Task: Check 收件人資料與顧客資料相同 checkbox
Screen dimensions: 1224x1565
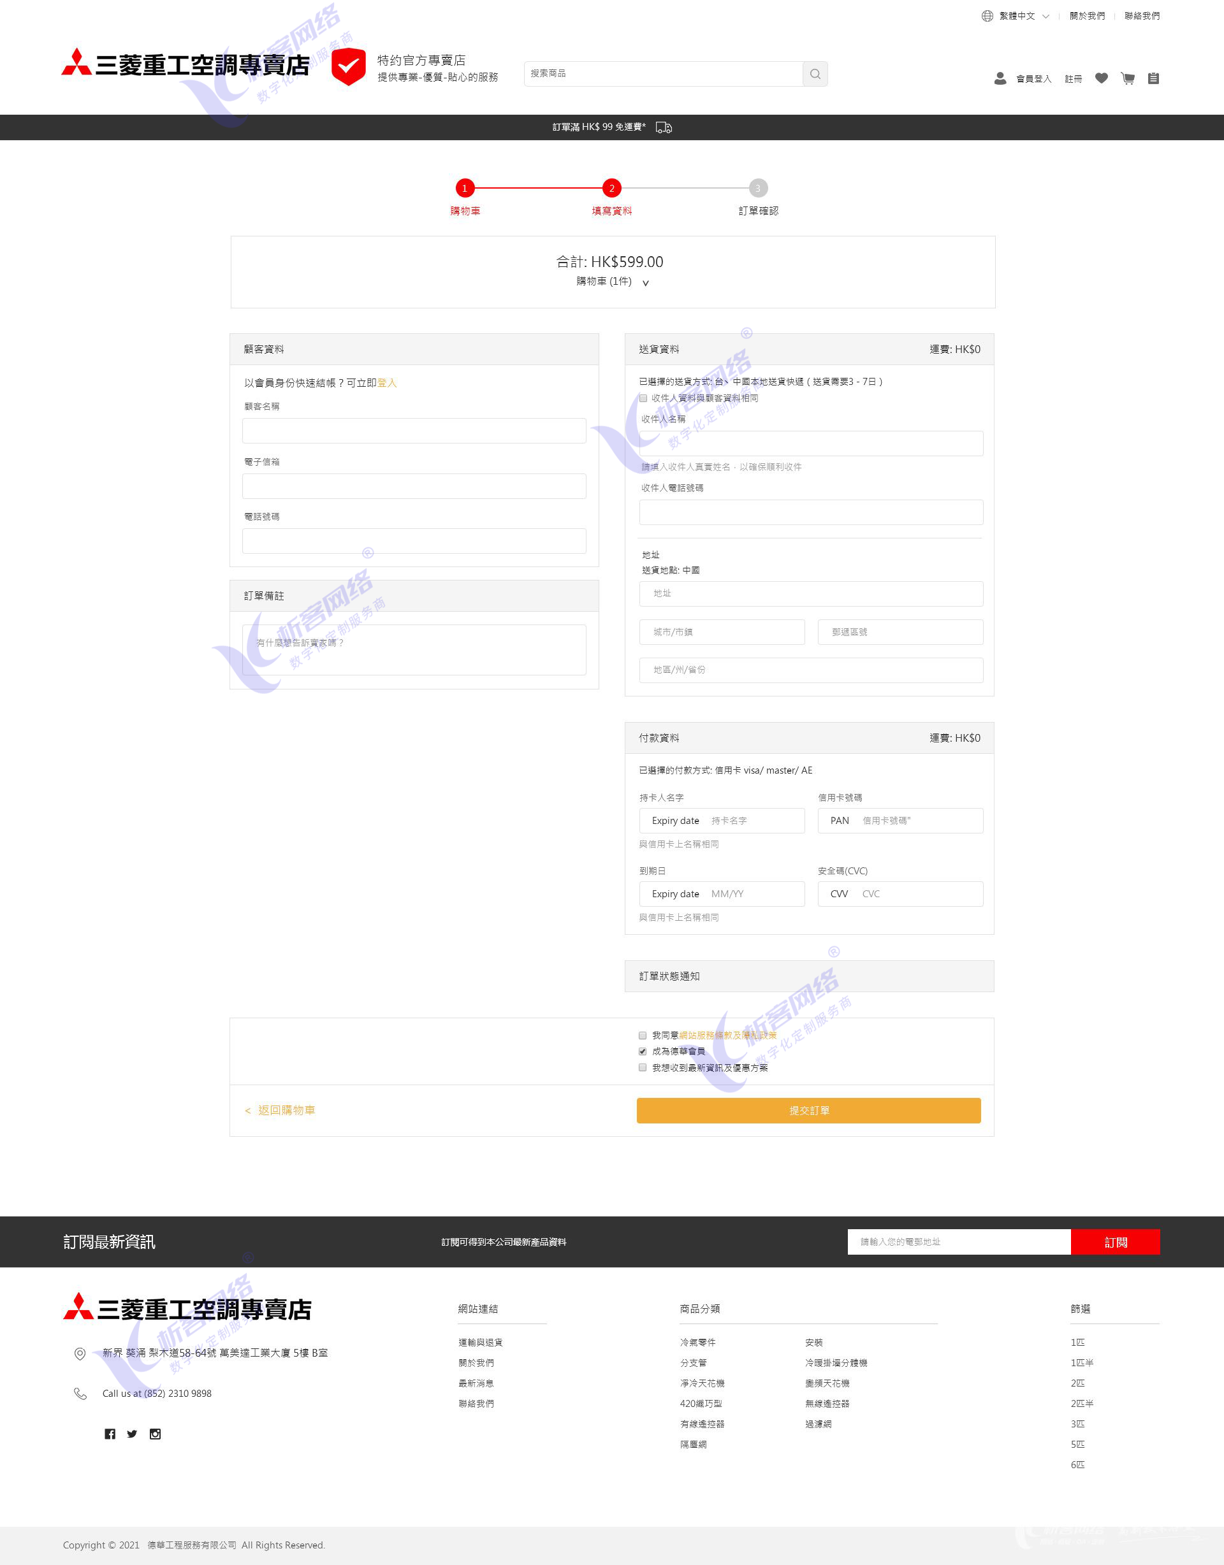Action: (643, 398)
